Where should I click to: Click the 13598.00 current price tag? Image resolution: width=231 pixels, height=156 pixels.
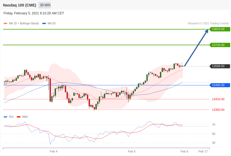[220, 66]
